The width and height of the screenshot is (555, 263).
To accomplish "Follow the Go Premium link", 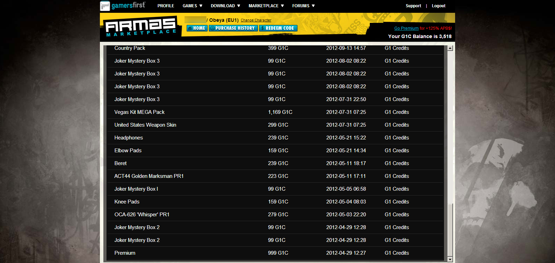I will (406, 28).
